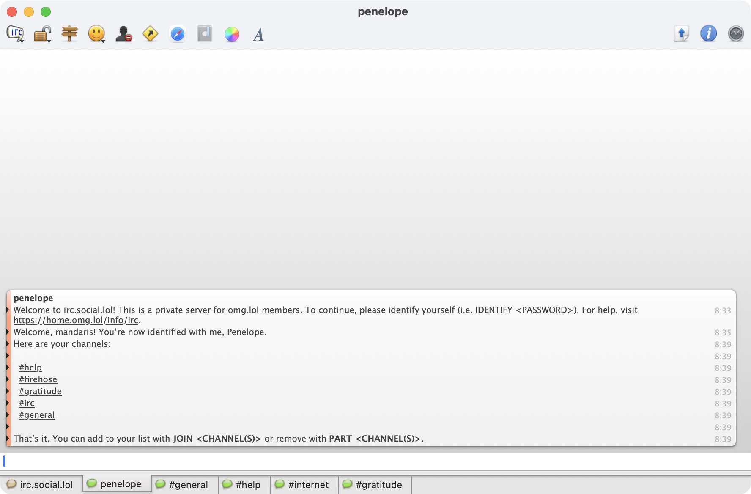Close the penelope window
Image resolution: width=751 pixels, height=494 pixels.
click(x=12, y=12)
